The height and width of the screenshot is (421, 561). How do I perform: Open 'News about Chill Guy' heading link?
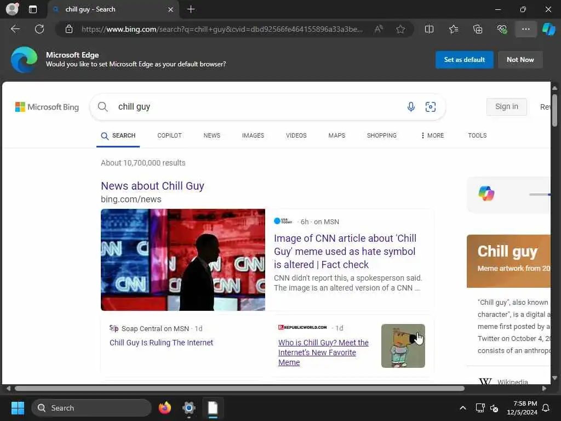(152, 186)
